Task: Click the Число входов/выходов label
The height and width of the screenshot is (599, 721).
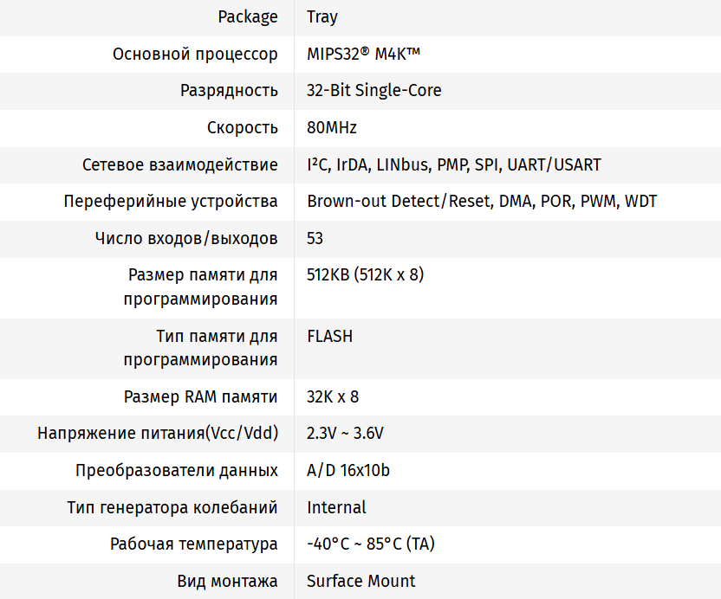Action: click(186, 238)
